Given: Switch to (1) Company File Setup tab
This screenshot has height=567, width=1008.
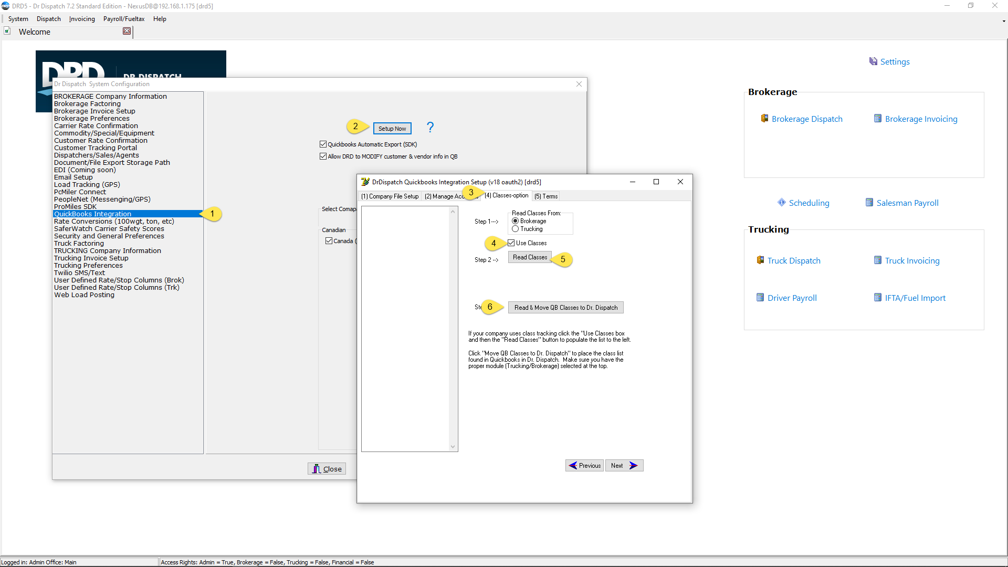Looking at the screenshot, I should 390,196.
